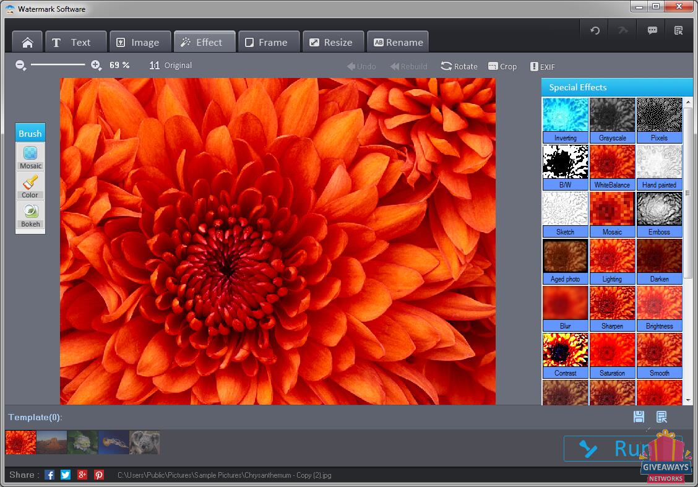
Task: Share on Pinterest icon
Action: coord(99,475)
